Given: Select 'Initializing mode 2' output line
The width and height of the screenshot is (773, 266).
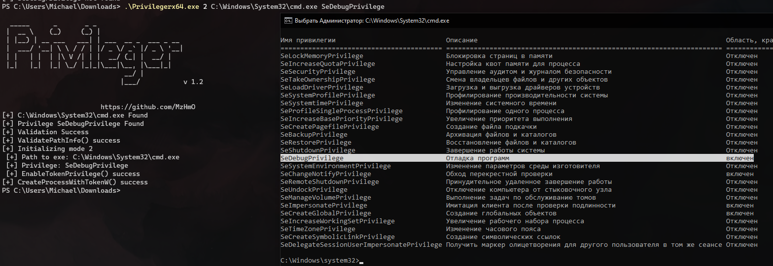Looking at the screenshot, I should (47, 148).
